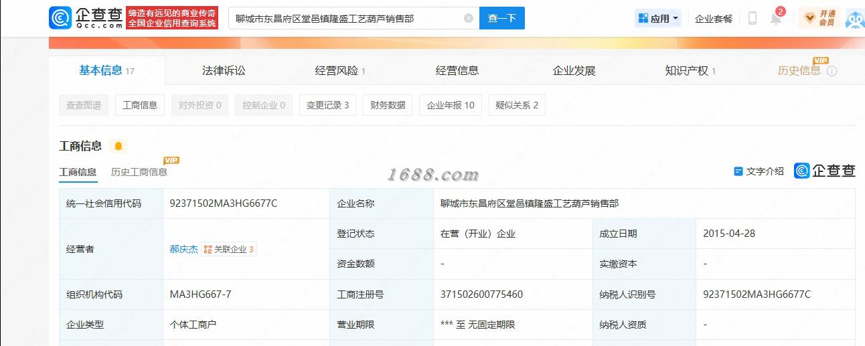Screen dimensions: 865x346
Task: Open the 经营信息 tab
Action: tap(457, 70)
